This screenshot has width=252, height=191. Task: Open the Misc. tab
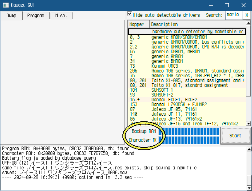pyautogui.click(x=61, y=16)
